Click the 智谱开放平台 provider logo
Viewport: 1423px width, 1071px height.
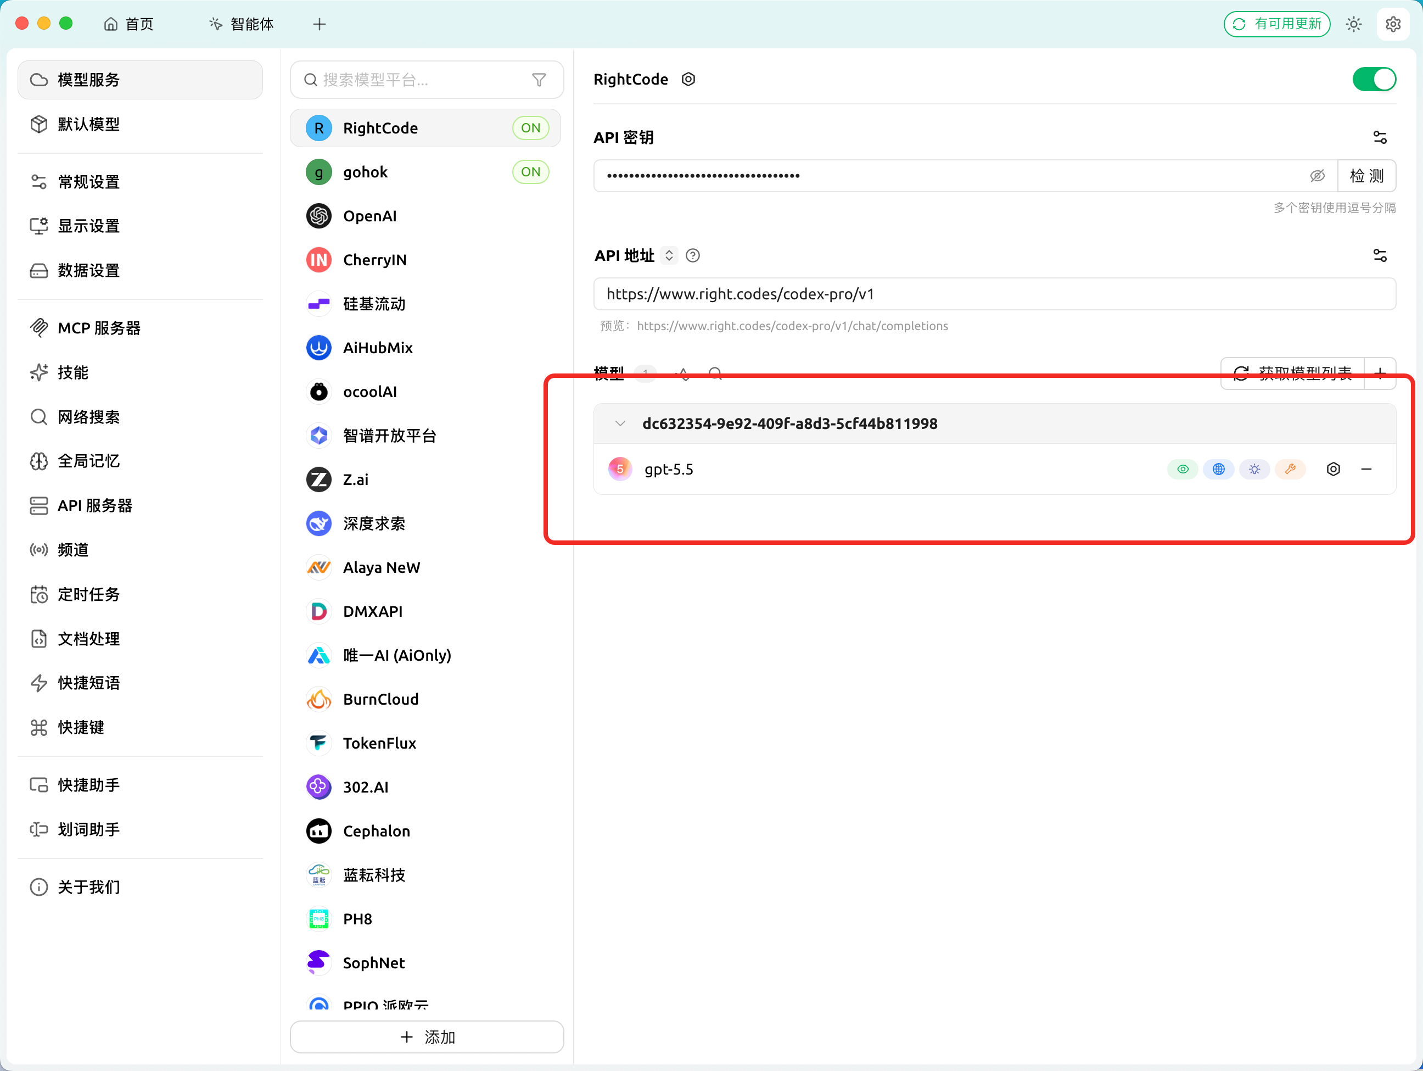click(x=318, y=436)
